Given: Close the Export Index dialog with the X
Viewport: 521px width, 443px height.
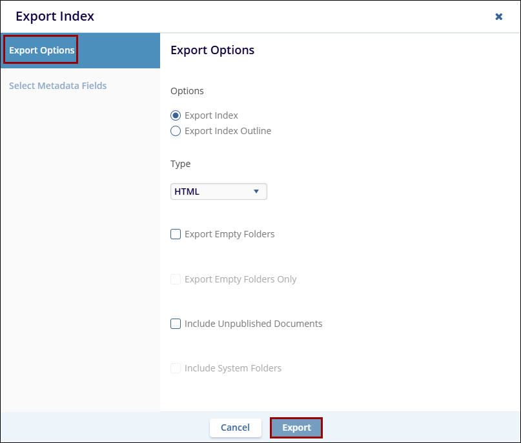Looking at the screenshot, I should (498, 17).
